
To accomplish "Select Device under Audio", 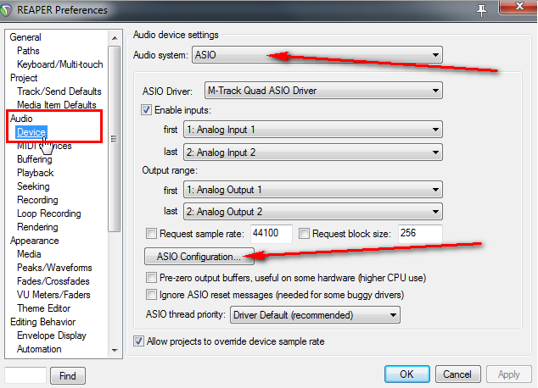I will point(31,132).
